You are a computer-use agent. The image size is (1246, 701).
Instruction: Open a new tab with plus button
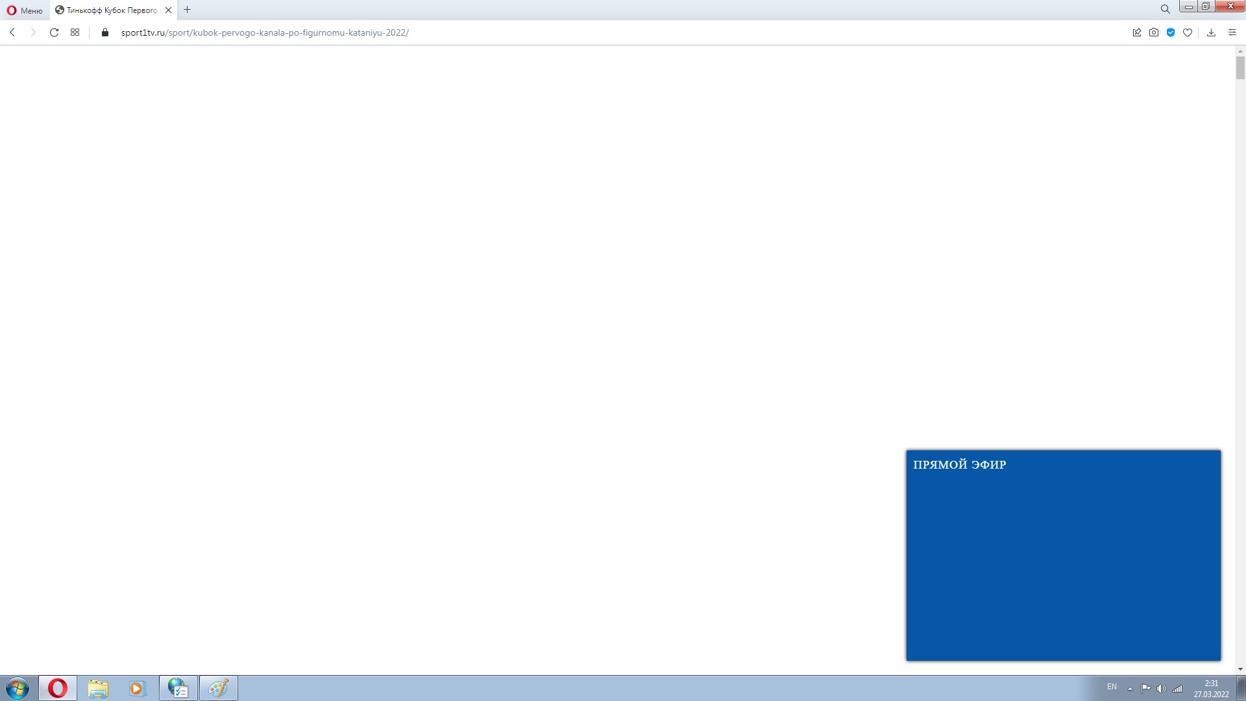coord(188,10)
